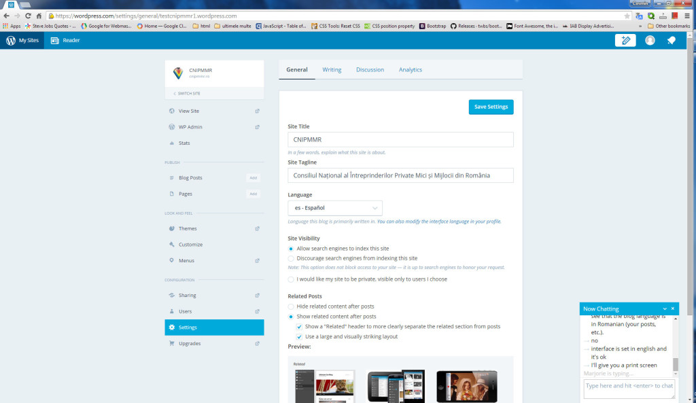
Task: Select 'Discourage search engines from indexing' option
Action: click(292, 258)
